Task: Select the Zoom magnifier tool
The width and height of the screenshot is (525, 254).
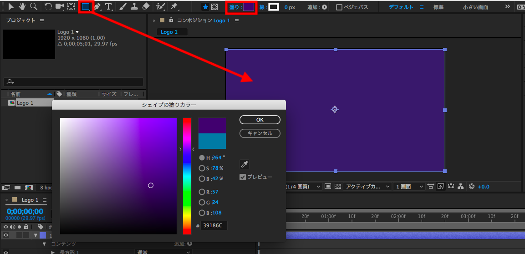Action: click(x=34, y=6)
